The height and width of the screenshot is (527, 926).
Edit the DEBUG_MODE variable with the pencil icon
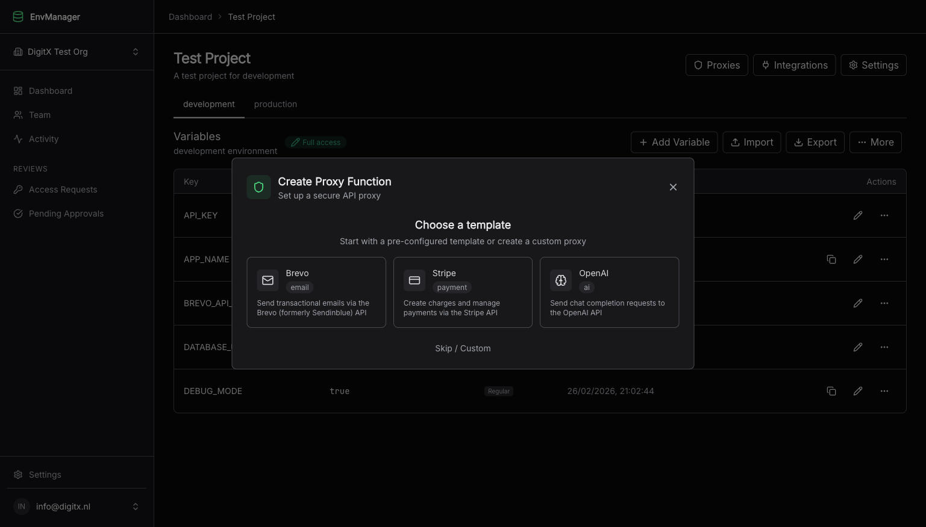pos(858,391)
